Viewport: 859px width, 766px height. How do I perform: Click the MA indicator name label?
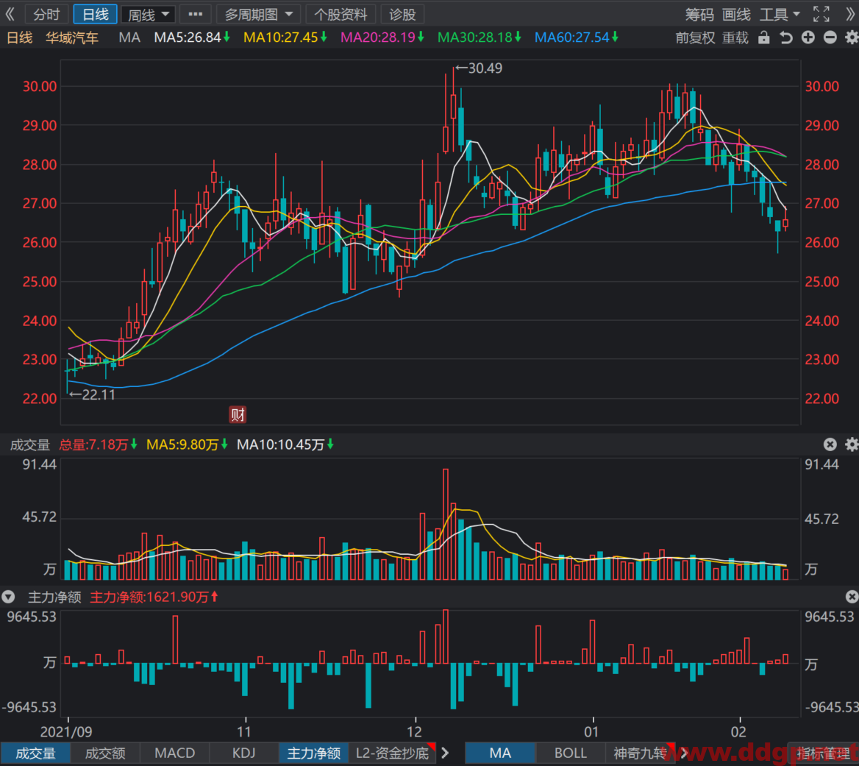point(129,38)
